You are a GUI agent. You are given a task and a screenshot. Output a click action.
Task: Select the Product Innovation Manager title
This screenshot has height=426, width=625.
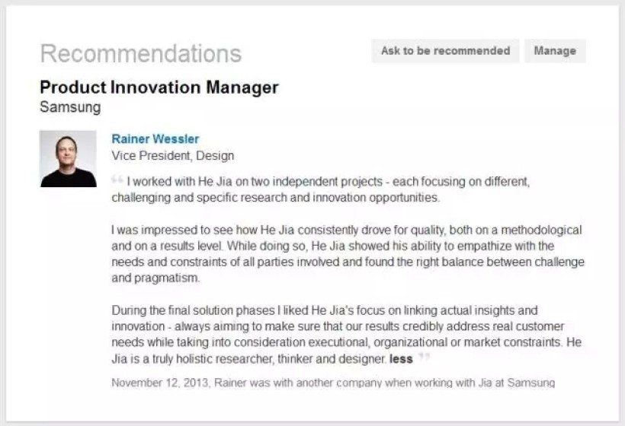[159, 87]
